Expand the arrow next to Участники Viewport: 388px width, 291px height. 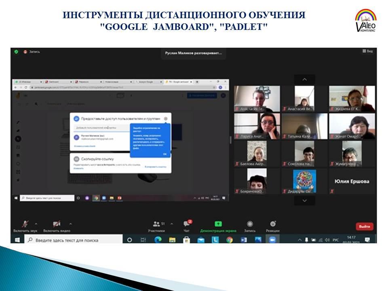click(172, 224)
